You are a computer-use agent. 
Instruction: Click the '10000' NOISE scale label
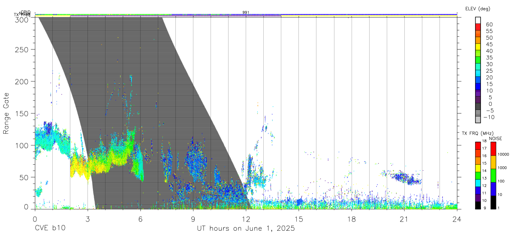point(503,154)
